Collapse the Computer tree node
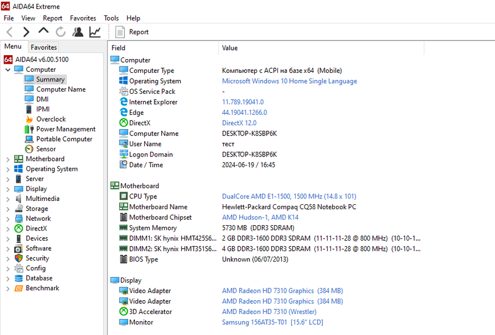 coord(8,69)
